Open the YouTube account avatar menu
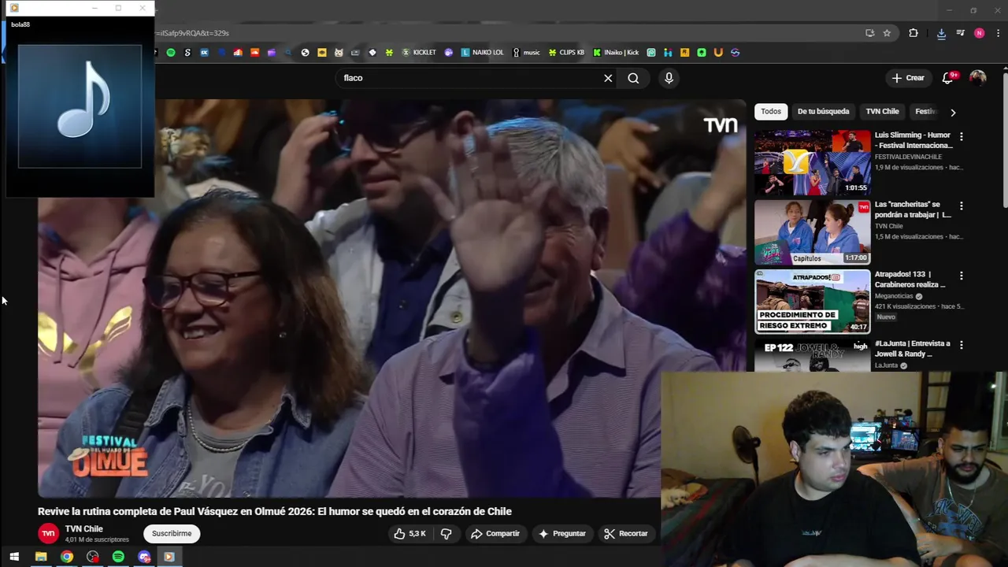The width and height of the screenshot is (1008, 567). point(977,78)
